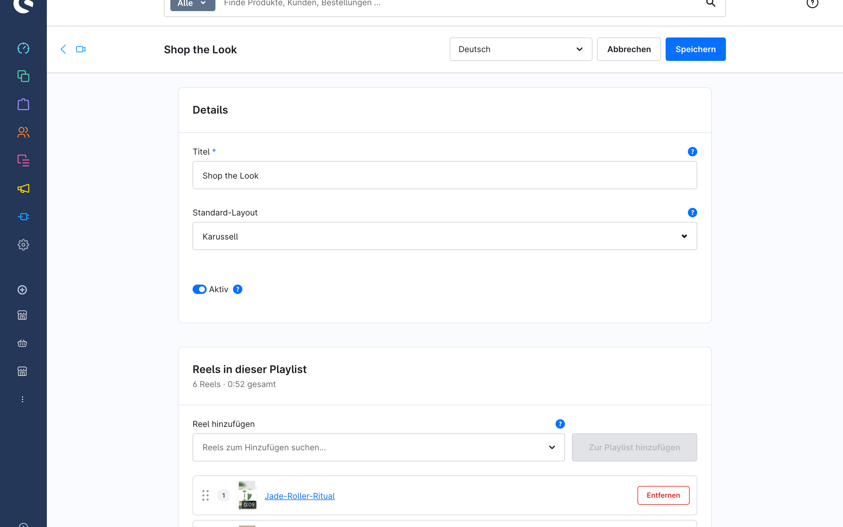The width and height of the screenshot is (843, 527).
Task: Open help for the Standard-Layout field
Action: (x=692, y=213)
